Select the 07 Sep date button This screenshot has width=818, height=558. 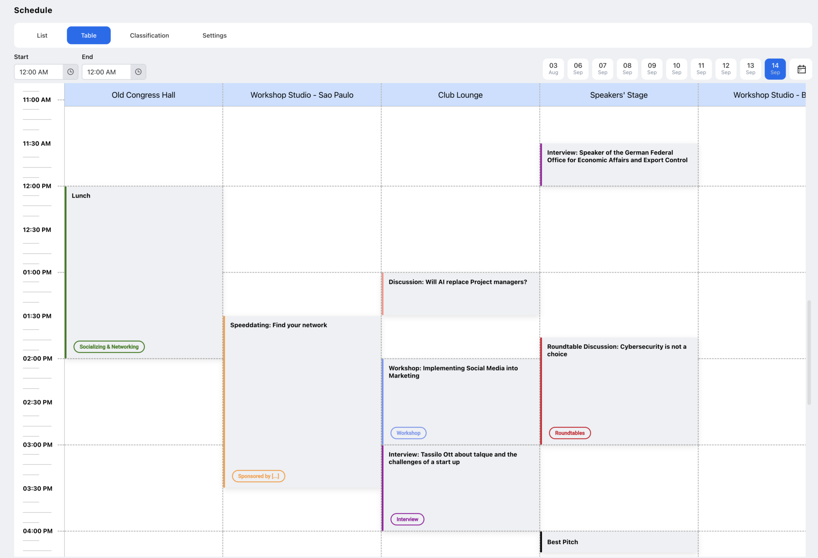pos(602,69)
